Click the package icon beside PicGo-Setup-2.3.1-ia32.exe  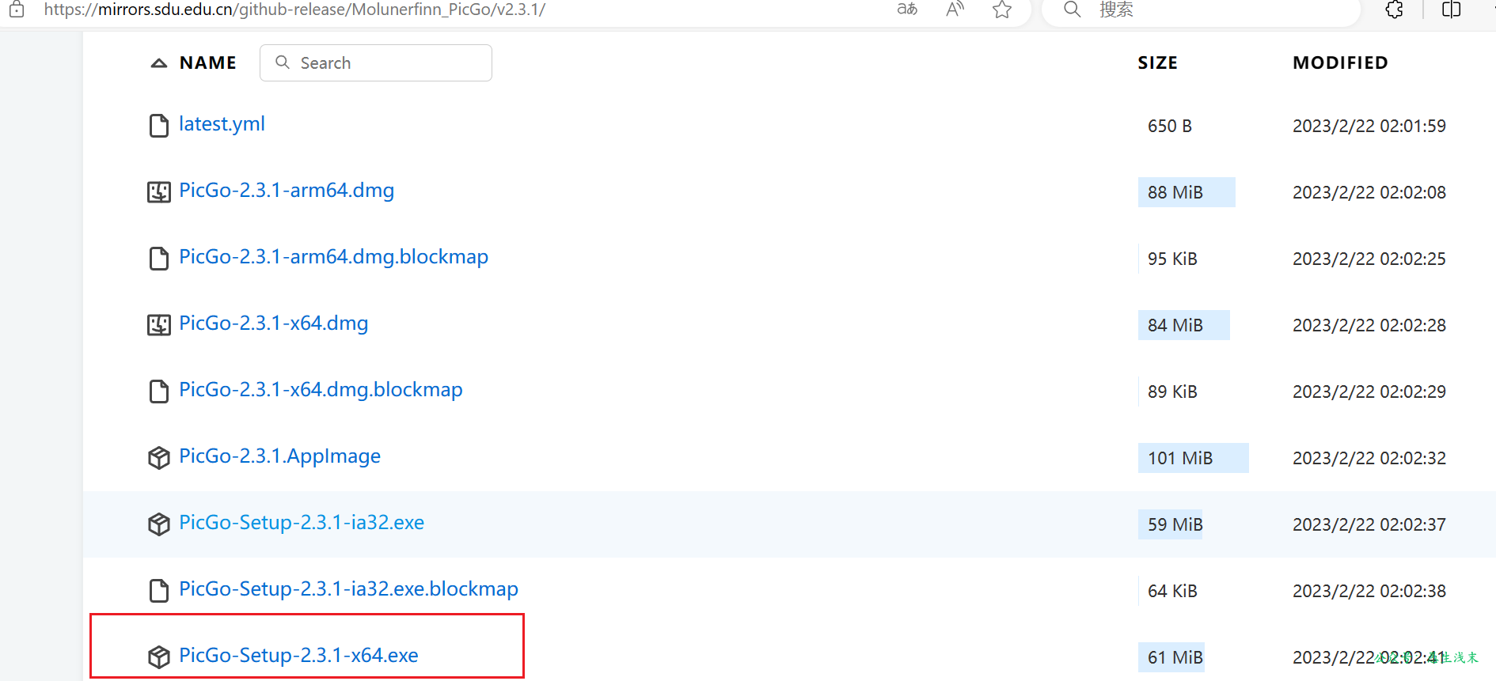point(159,524)
